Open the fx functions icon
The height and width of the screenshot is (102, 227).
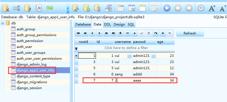coord(39,8)
